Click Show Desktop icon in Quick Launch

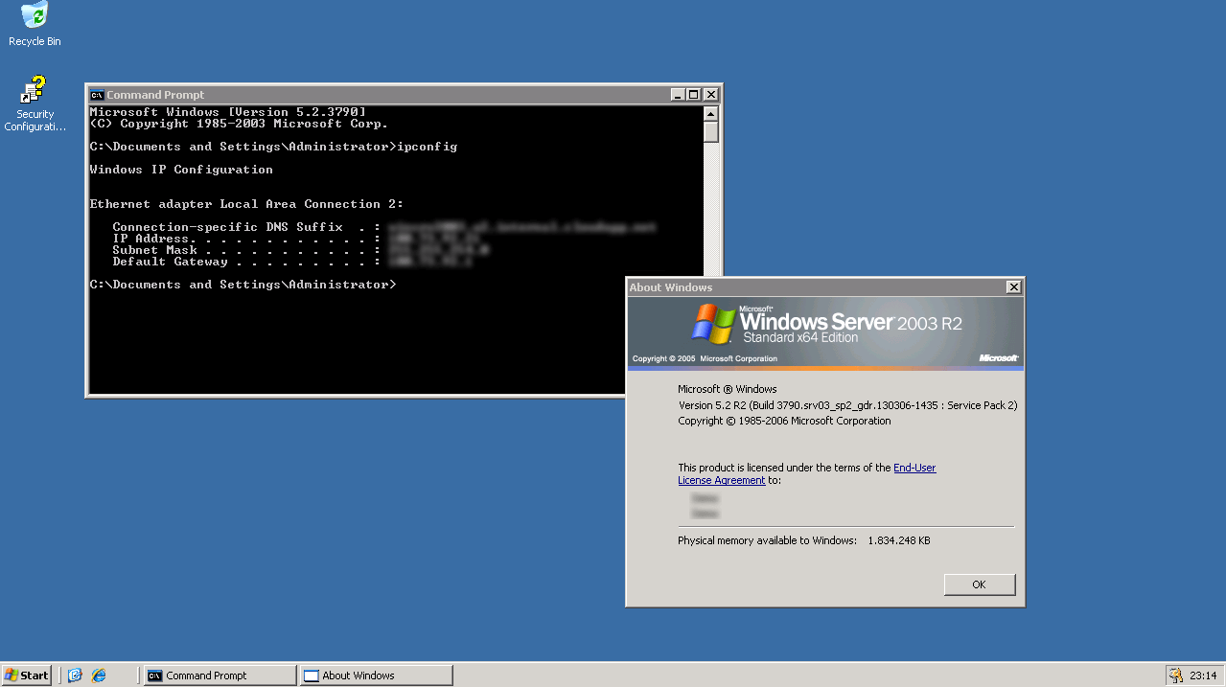pyautogui.click(x=75, y=676)
